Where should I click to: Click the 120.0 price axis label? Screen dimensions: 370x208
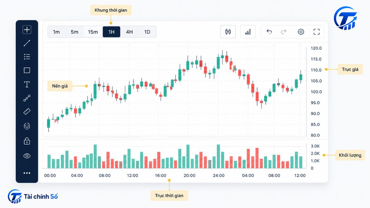316,48
